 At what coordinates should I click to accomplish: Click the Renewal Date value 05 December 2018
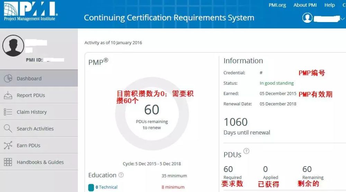pos(278,104)
